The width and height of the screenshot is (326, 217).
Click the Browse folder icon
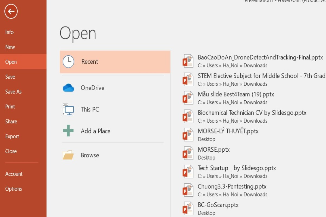click(68, 155)
